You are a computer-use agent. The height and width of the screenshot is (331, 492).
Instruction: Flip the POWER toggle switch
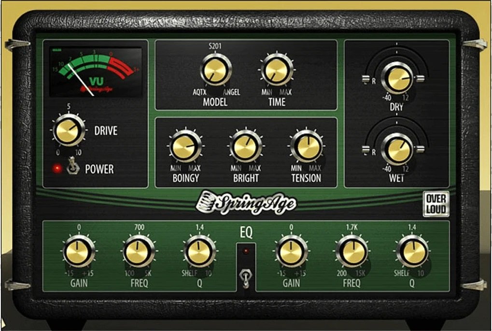(x=72, y=165)
